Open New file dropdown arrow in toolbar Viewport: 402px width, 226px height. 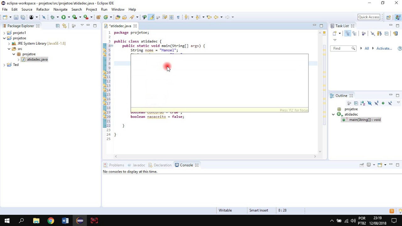[10, 17]
